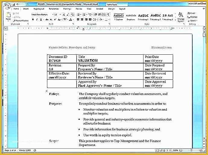
Task: Click the Numbering list icon
Action: click(x=84, y=14)
